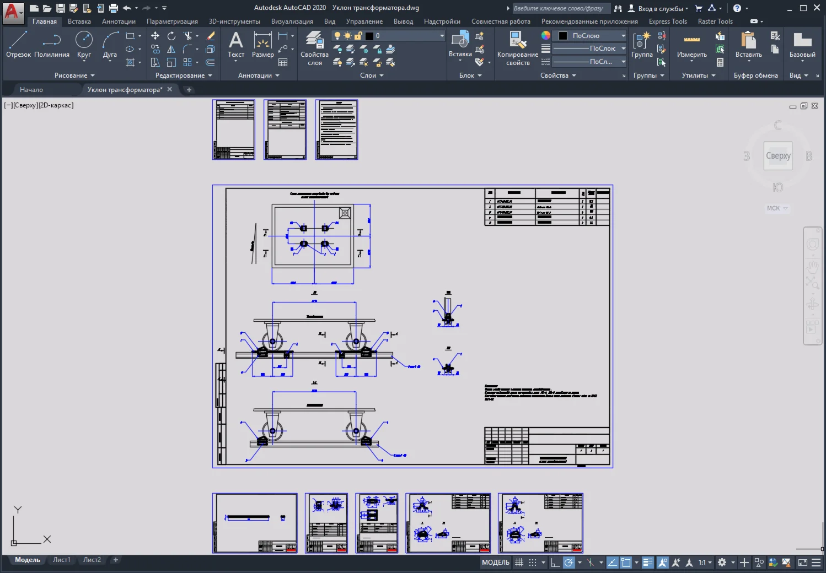Screen dimensions: 826x573
Task: Click the [2D-каркас] visual style label
Action: pyautogui.click(x=56, y=105)
